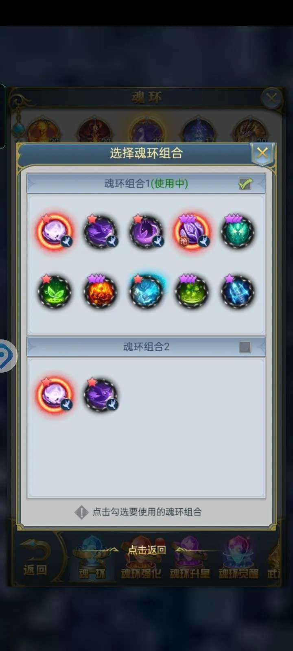293x651 pixels.
Task: Close the 选择魂环组合 dialog
Action: 262,153
